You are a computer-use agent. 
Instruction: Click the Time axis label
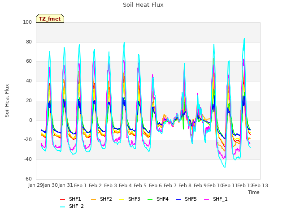[254, 192]
